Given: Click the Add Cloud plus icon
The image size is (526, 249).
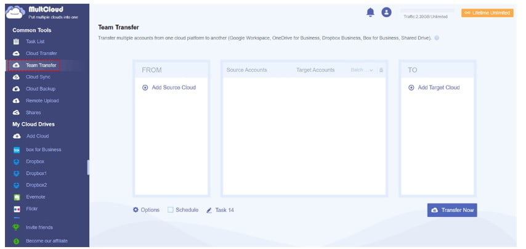Looking at the screenshot, I should point(17,136).
